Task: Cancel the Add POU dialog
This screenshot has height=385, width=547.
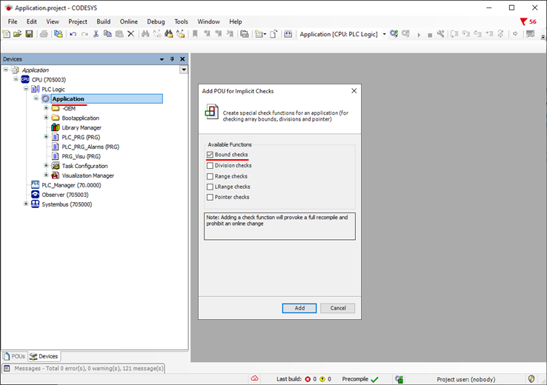Action: 338,308
